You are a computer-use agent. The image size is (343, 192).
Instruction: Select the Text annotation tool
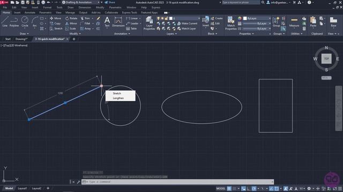[x=107, y=22]
